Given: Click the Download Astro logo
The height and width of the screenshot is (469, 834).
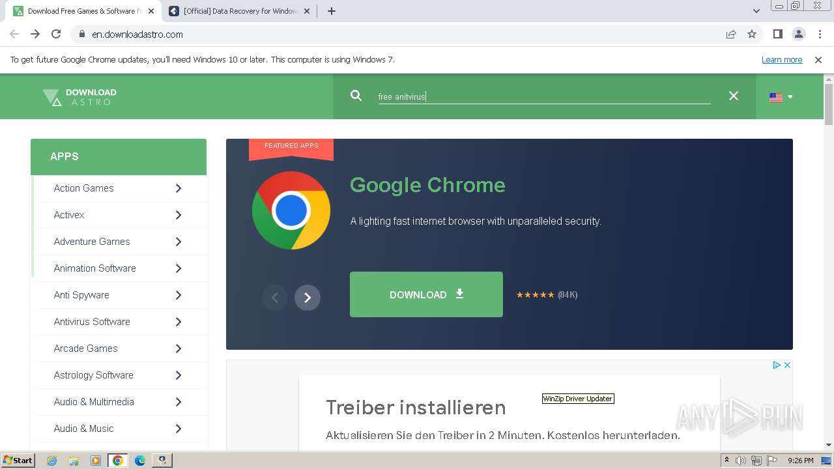Looking at the screenshot, I should 79,97.
